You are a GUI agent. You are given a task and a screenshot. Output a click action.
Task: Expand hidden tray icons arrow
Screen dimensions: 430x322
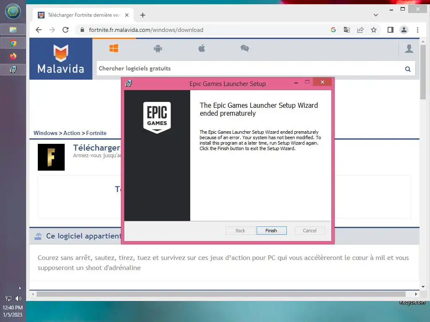coord(20,288)
